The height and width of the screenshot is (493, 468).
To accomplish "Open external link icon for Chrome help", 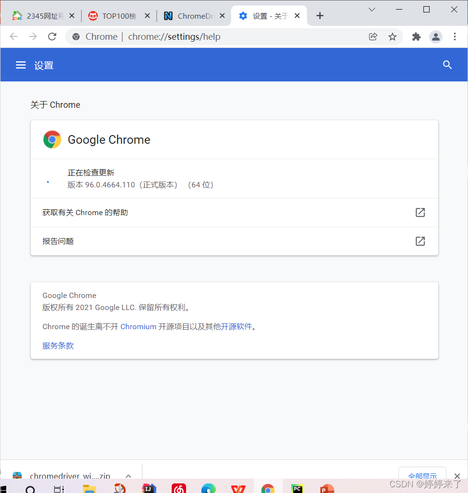I will [420, 213].
